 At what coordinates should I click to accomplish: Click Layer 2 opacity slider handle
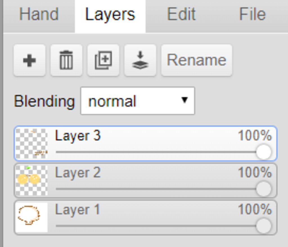click(x=264, y=189)
